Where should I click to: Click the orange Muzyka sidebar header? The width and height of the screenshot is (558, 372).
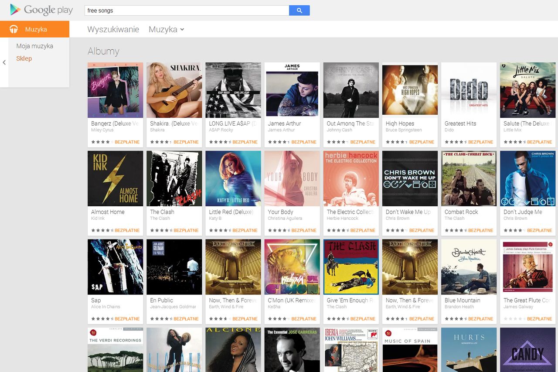click(x=35, y=29)
